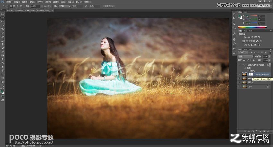The width and height of the screenshot is (273, 147).
Task: Show the LEON WORKS IN 2013 text layer
Action: [239, 65]
